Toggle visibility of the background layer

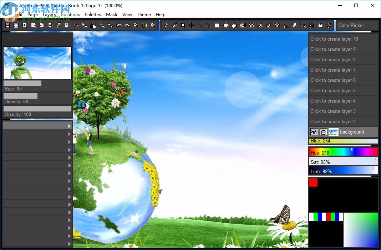314,132
